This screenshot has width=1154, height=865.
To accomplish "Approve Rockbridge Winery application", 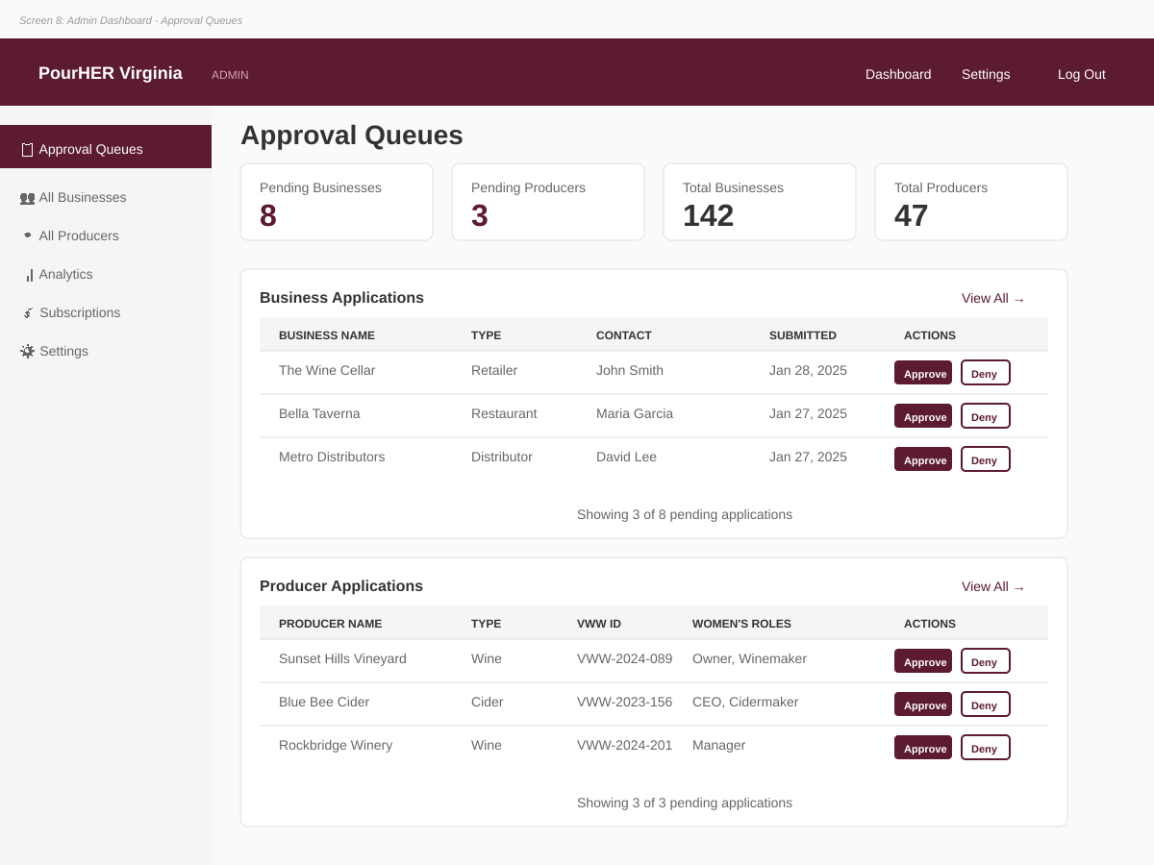I will (923, 748).
